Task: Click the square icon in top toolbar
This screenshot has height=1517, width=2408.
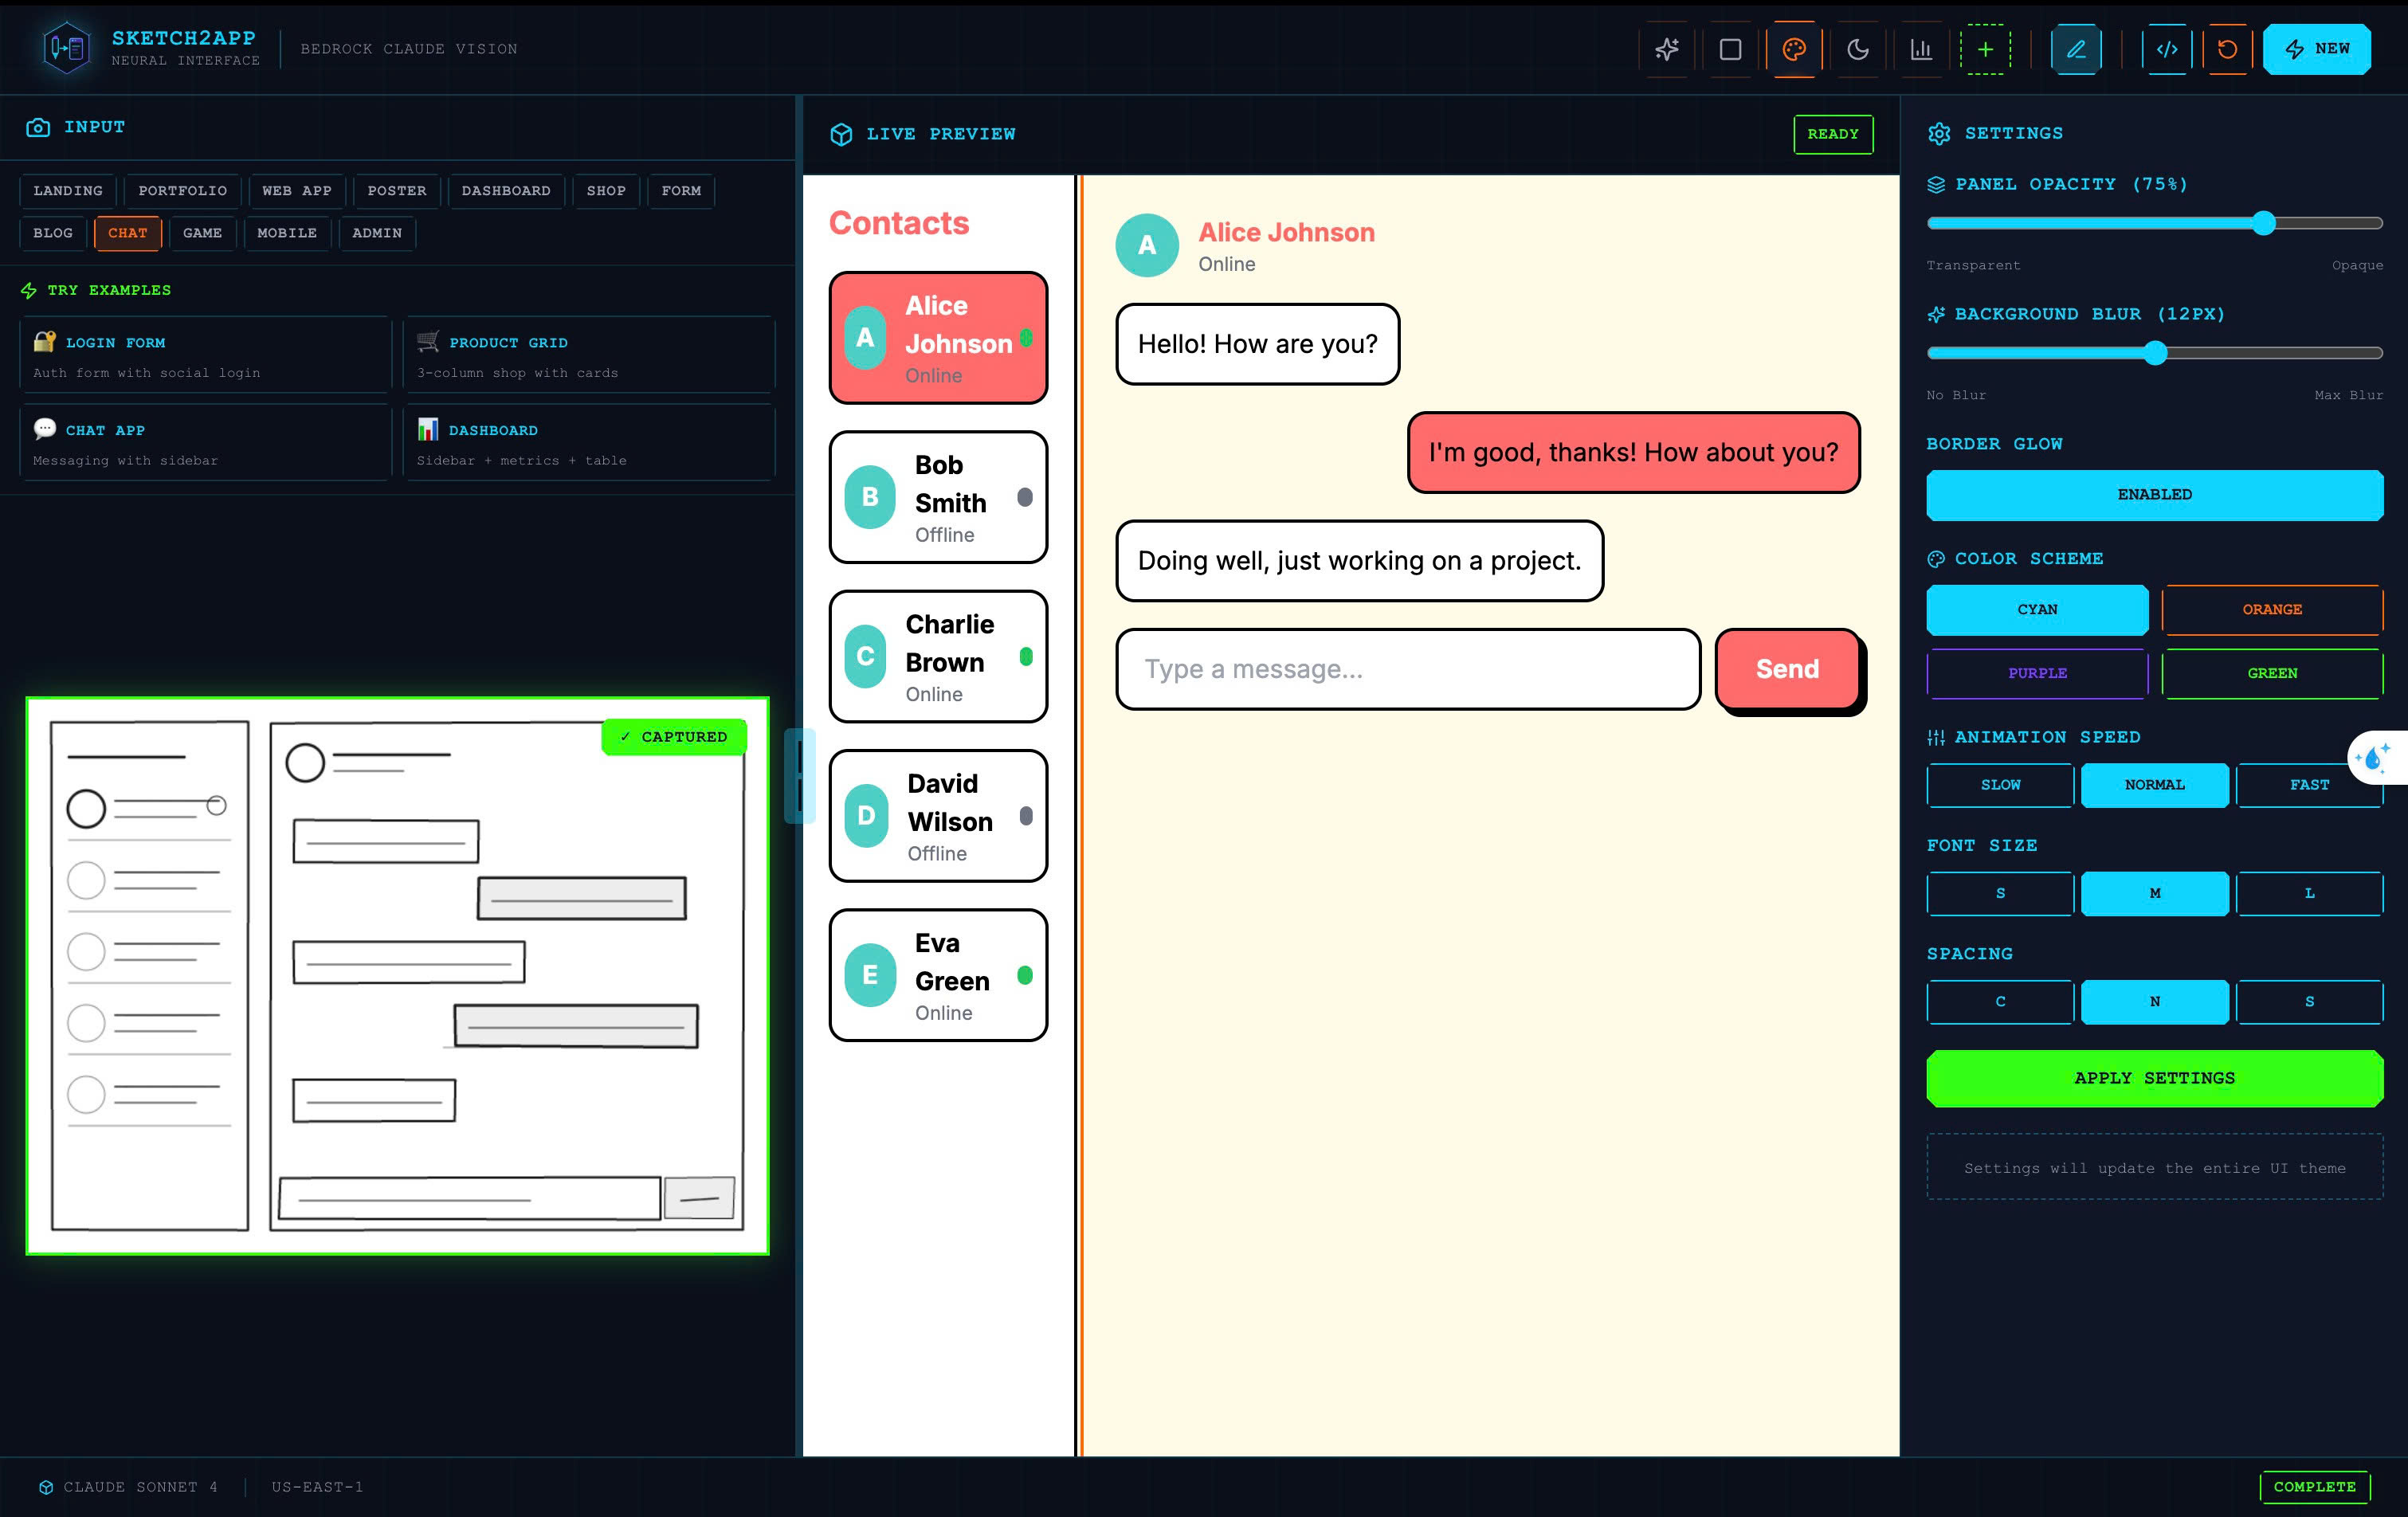Action: (1730, 49)
